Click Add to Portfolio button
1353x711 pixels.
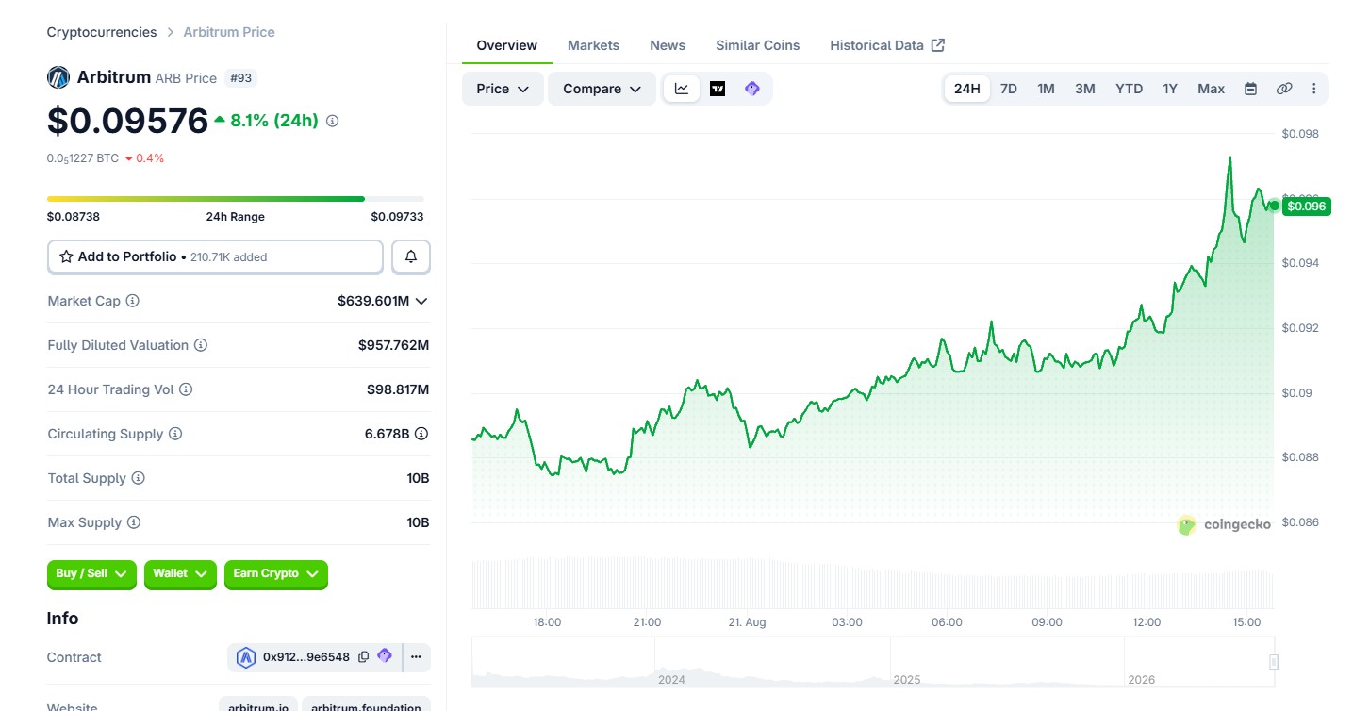215,256
